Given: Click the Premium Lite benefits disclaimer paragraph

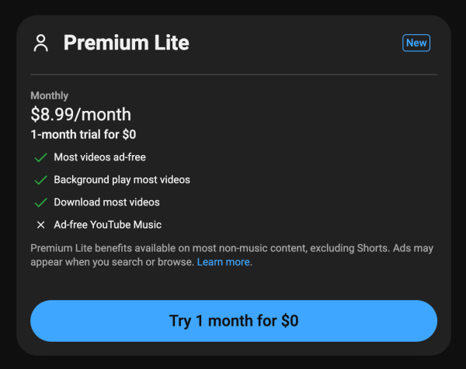Looking at the screenshot, I should coord(231,255).
